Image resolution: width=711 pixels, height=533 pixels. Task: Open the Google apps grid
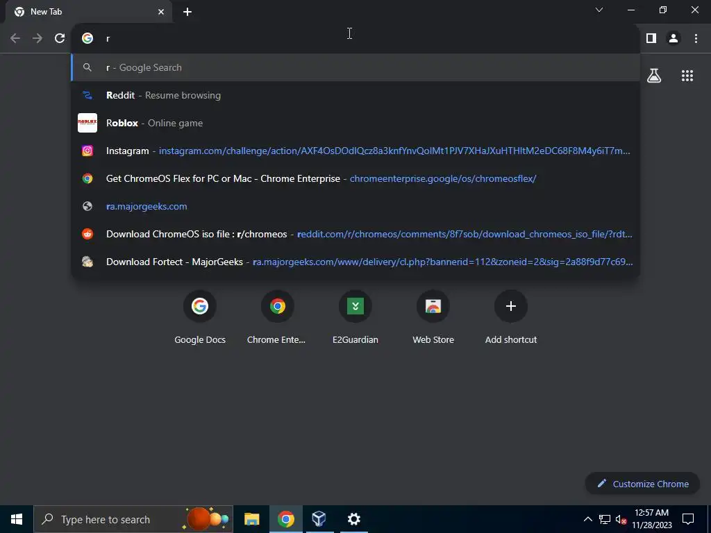click(687, 76)
